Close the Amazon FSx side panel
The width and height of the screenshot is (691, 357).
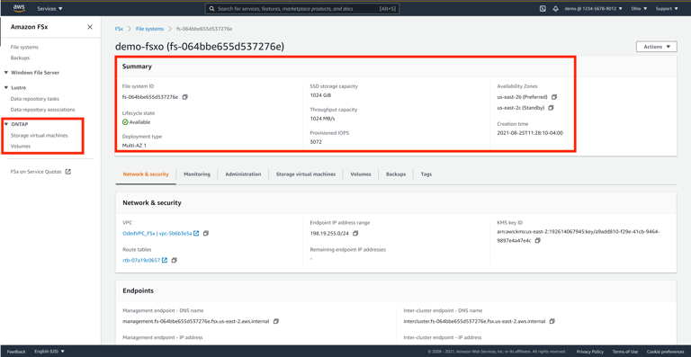click(x=90, y=27)
